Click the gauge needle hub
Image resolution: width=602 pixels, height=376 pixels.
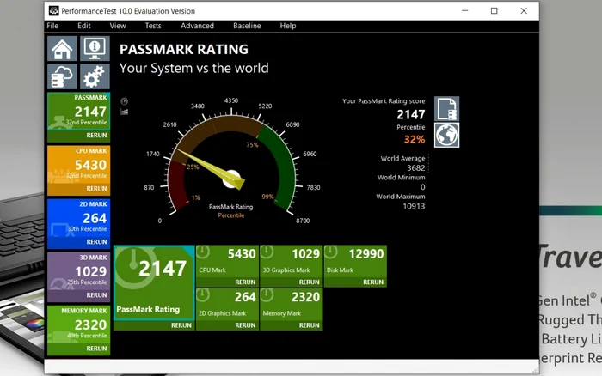[x=231, y=179]
